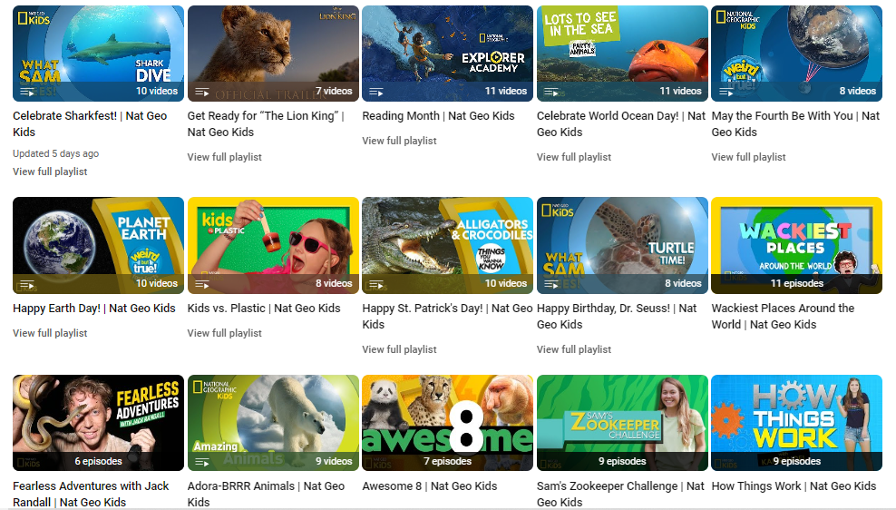Open 'View full playlist' under Reading Month
This screenshot has height=510, width=896.
(399, 141)
